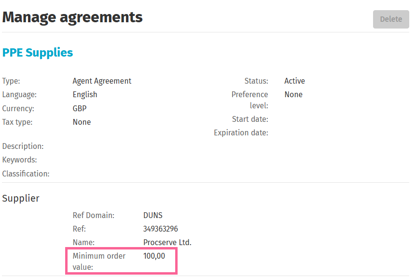The height and width of the screenshot is (278, 416).
Task: Select the GBP currency value
Action: (80, 108)
